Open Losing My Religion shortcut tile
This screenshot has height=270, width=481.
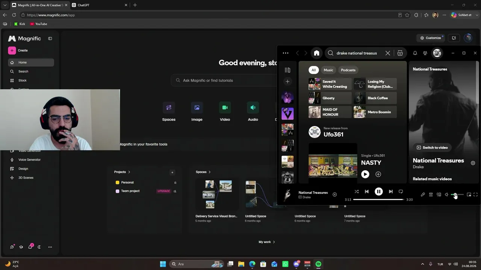pyautogui.click(x=375, y=84)
